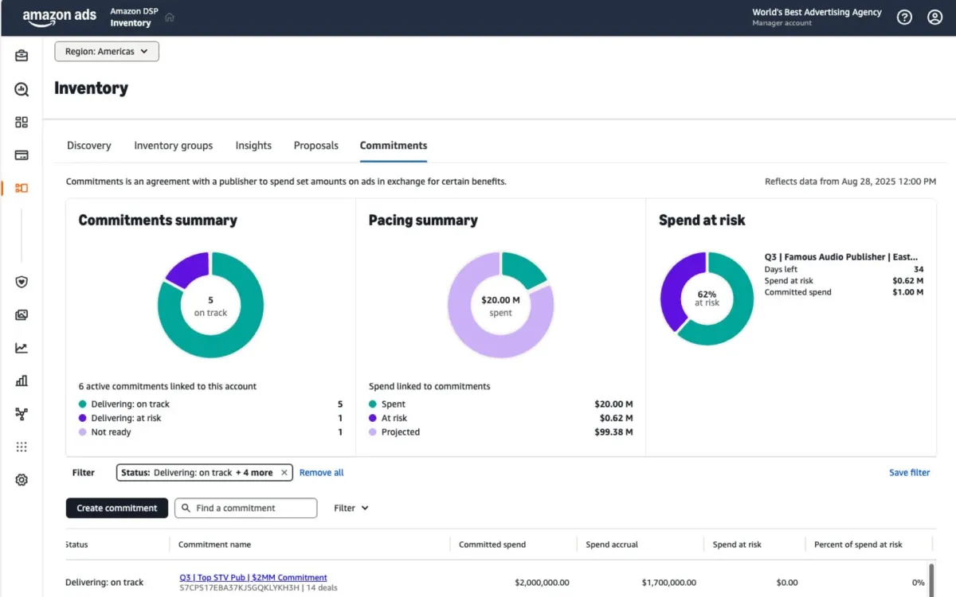Open the settings gear icon in sidebar
This screenshot has width=956, height=597.
[x=21, y=479]
